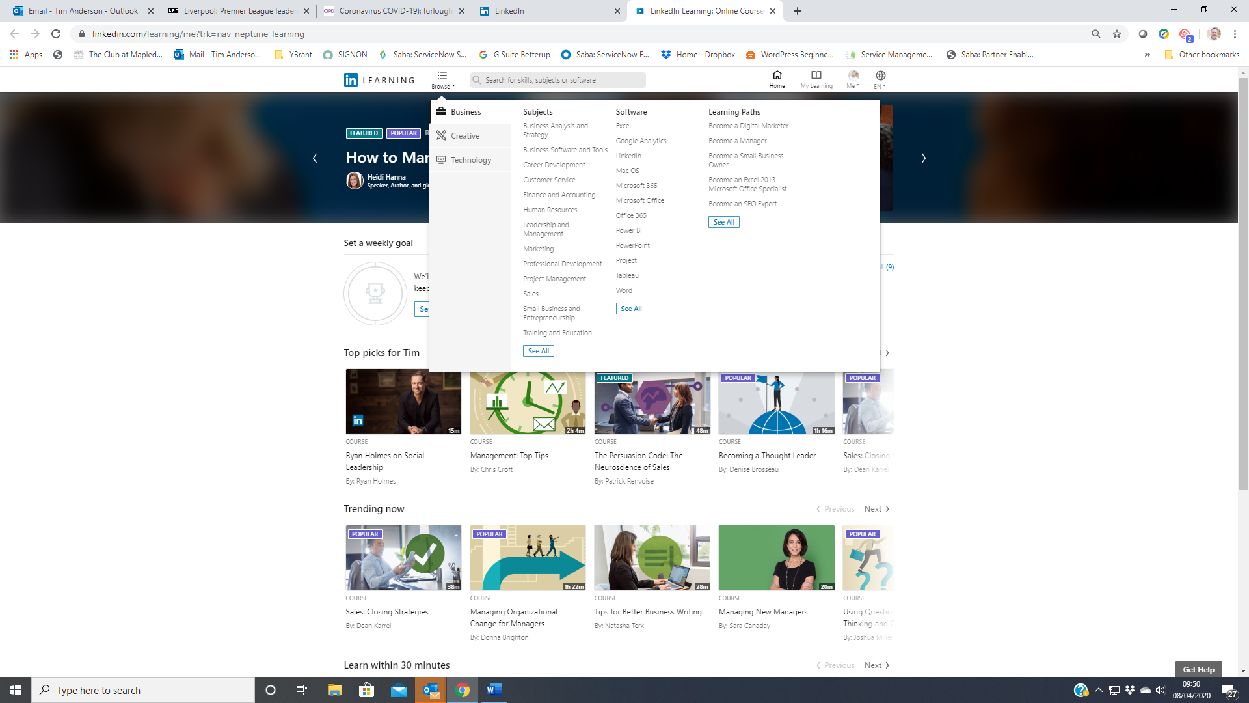This screenshot has height=703, width=1249.
Task: Open Finance and Accounting subject
Action: (559, 195)
